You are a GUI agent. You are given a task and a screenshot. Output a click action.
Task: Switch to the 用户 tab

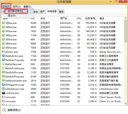tap(42, 12)
